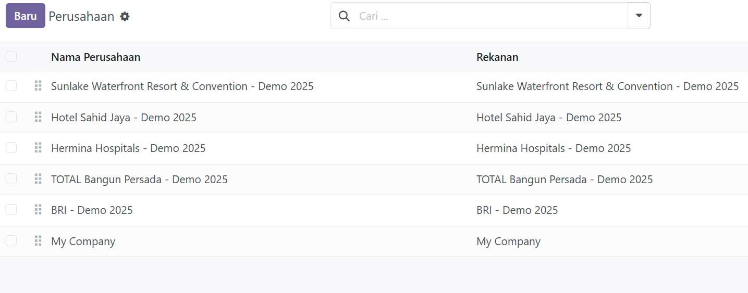Open the gear settings next to Perusahaan
Screen dimensions: 748x293
(125, 16)
